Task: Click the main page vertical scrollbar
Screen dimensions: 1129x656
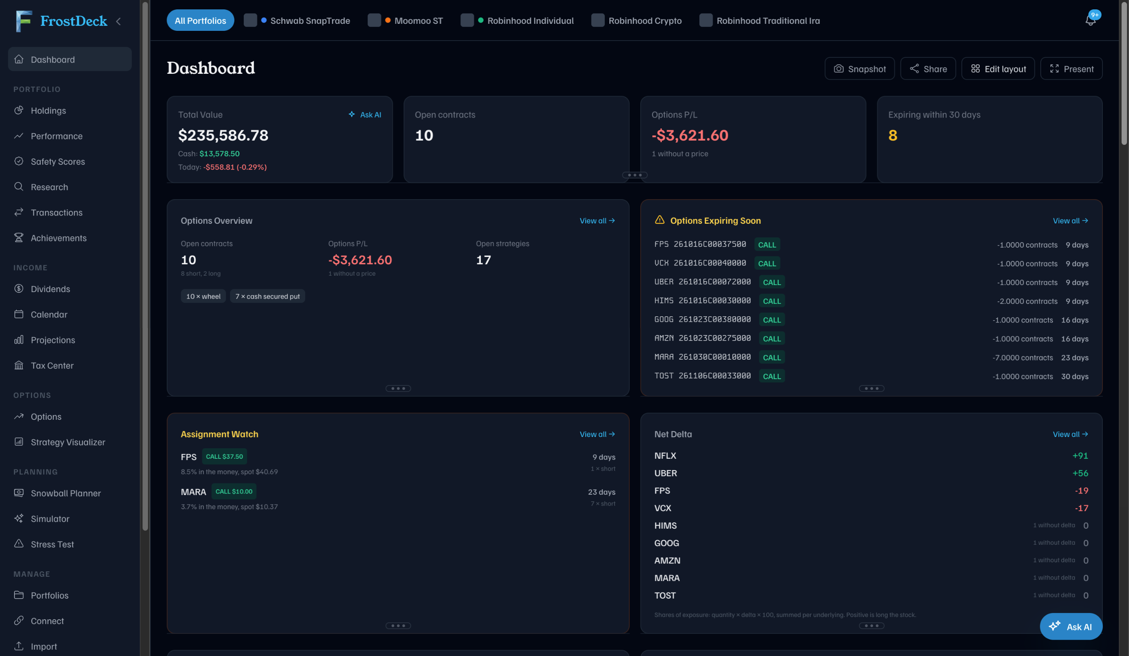Action: point(1124,73)
